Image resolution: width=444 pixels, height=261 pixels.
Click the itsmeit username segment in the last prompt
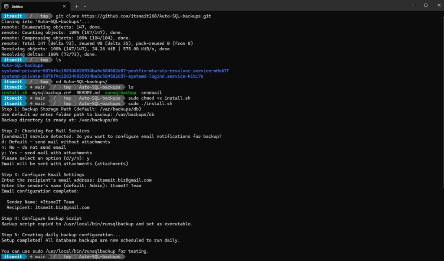point(14,256)
